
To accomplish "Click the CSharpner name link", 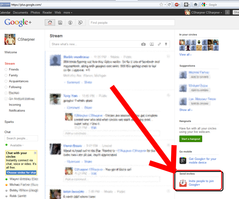I will click(x=26, y=39).
